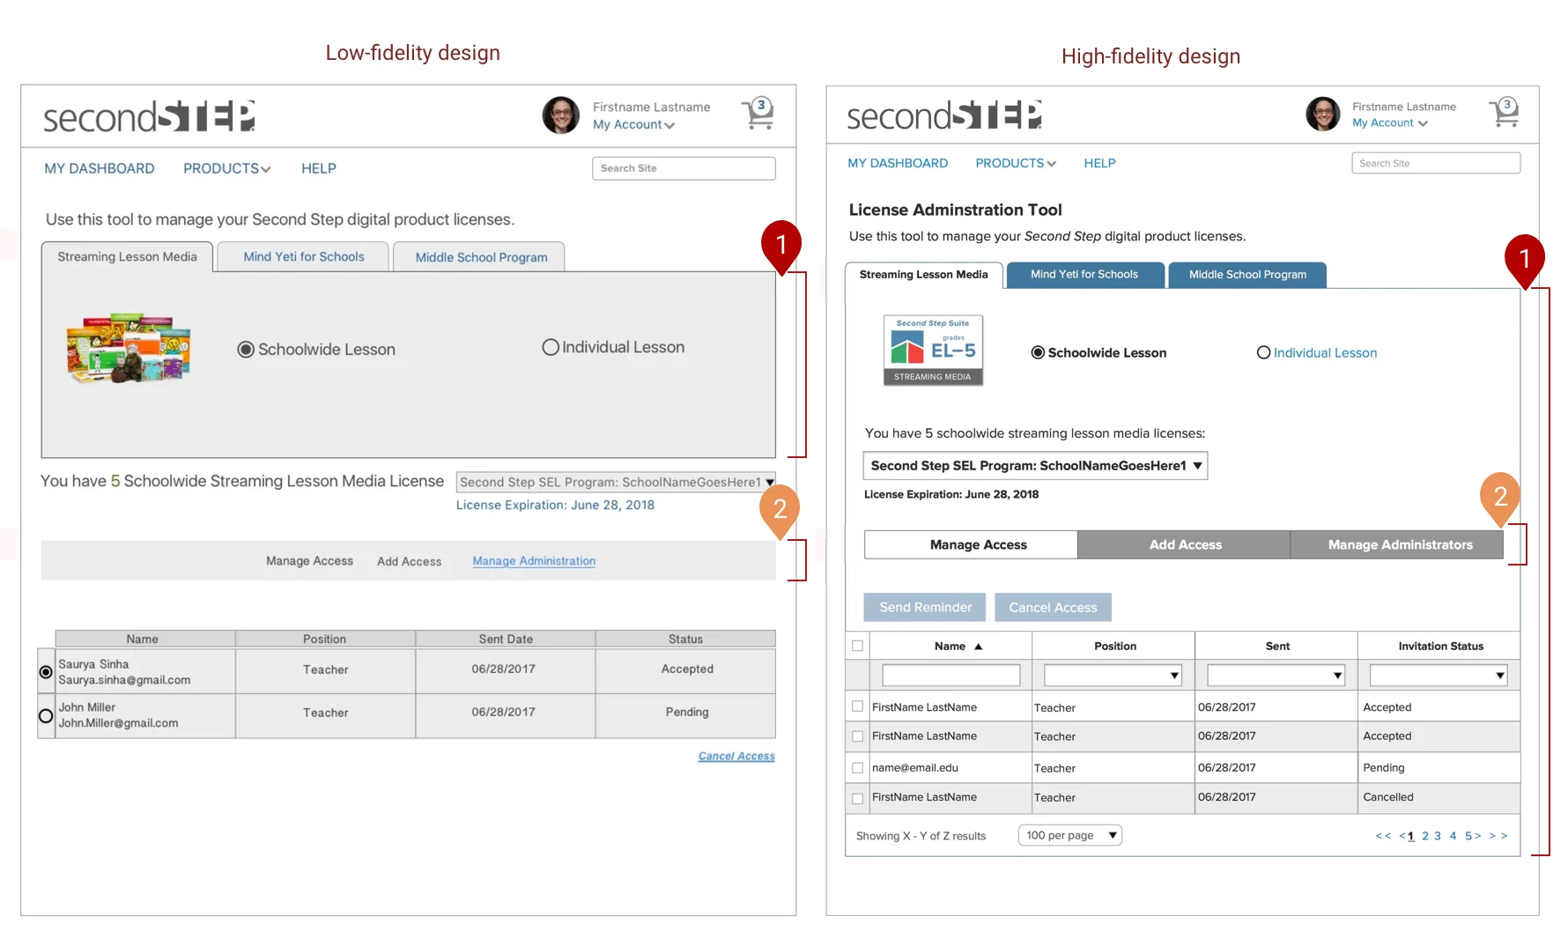Jump to the last results page

coord(1498,836)
